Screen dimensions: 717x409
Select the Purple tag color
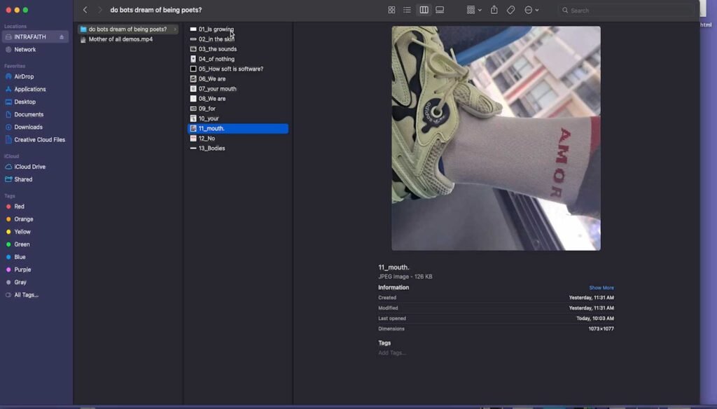pyautogui.click(x=22, y=270)
